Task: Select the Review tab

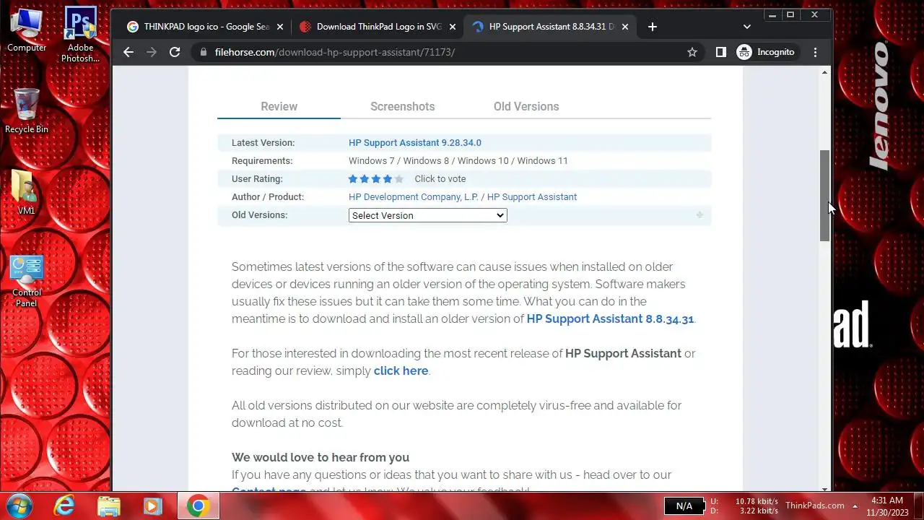Action: (x=279, y=106)
